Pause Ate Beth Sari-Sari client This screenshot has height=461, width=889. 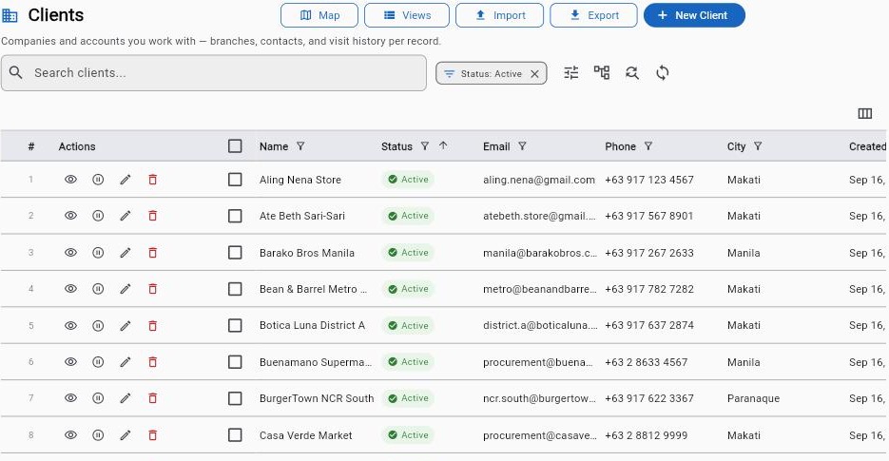coord(98,216)
